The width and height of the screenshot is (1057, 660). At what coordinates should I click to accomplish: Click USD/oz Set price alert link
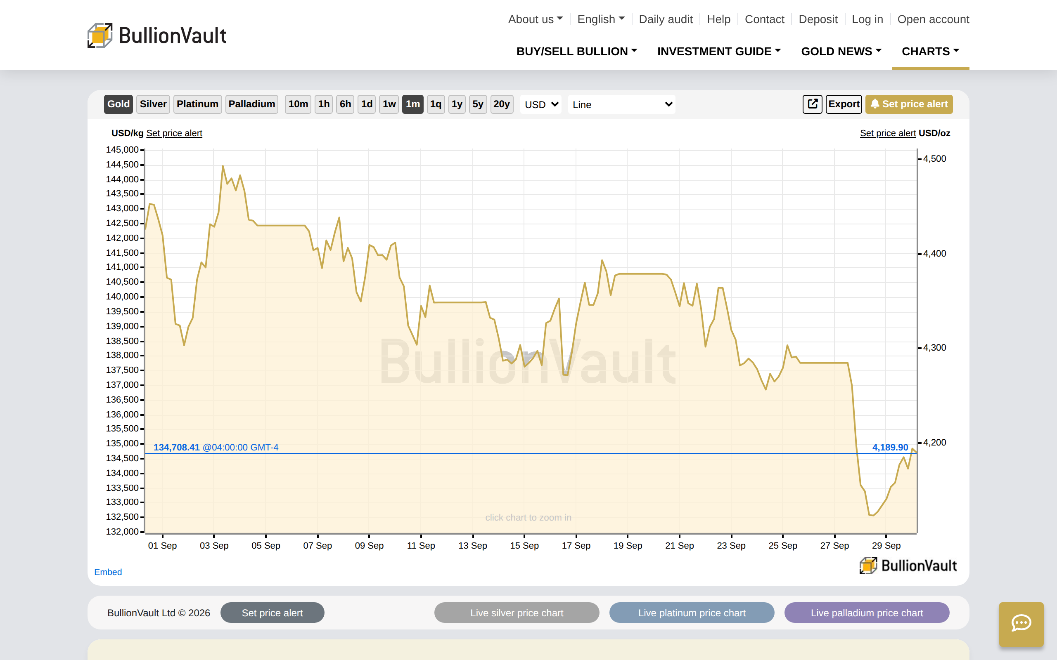click(888, 133)
